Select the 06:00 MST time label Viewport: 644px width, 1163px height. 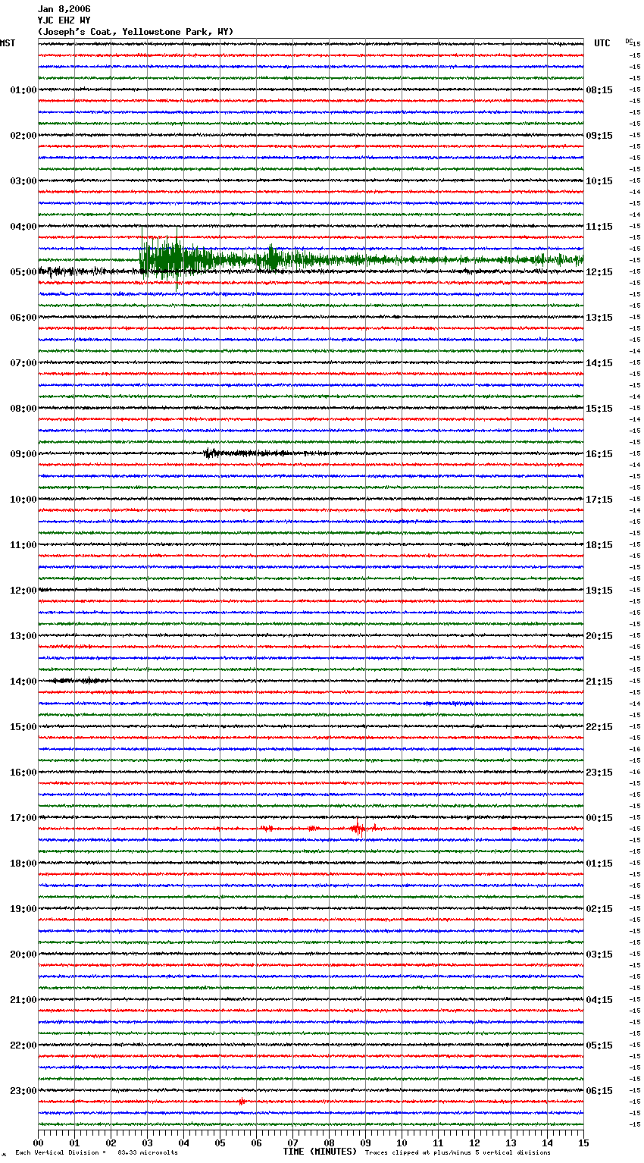(23, 318)
